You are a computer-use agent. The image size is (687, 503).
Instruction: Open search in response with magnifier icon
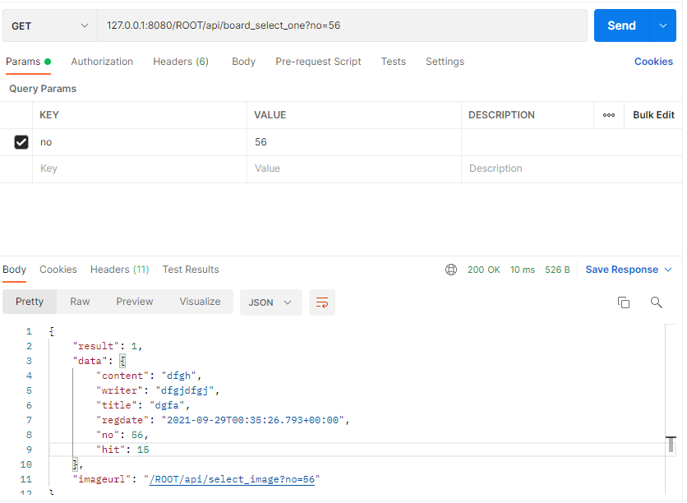pos(656,302)
